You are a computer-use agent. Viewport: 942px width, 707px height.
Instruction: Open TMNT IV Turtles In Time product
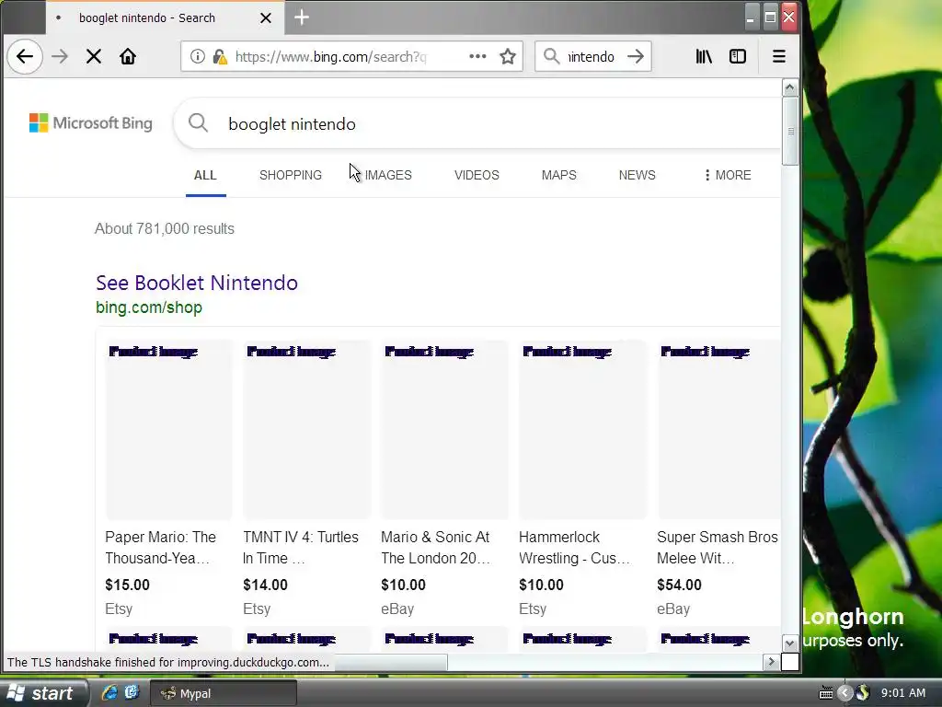pyautogui.click(x=301, y=548)
